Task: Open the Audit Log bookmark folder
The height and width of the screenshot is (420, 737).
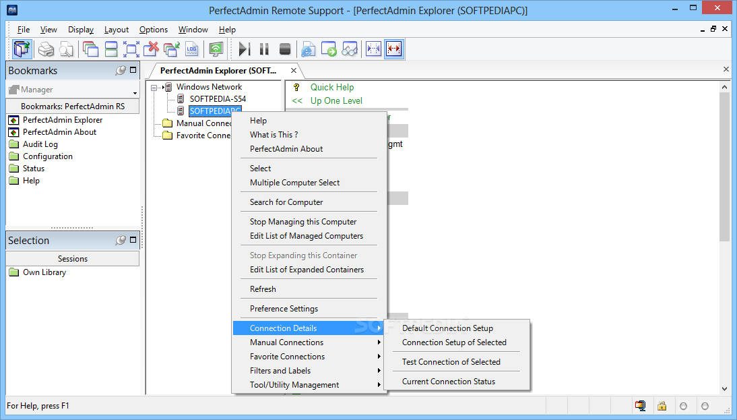Action: coord(40,144)
